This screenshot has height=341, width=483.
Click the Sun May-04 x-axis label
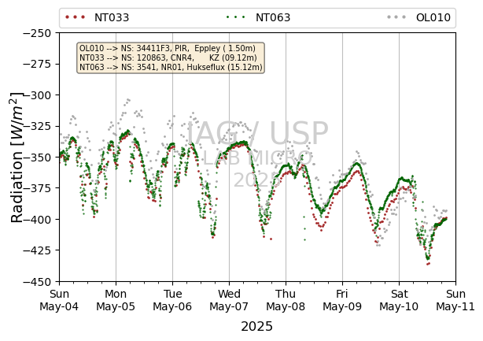point(59,300)
